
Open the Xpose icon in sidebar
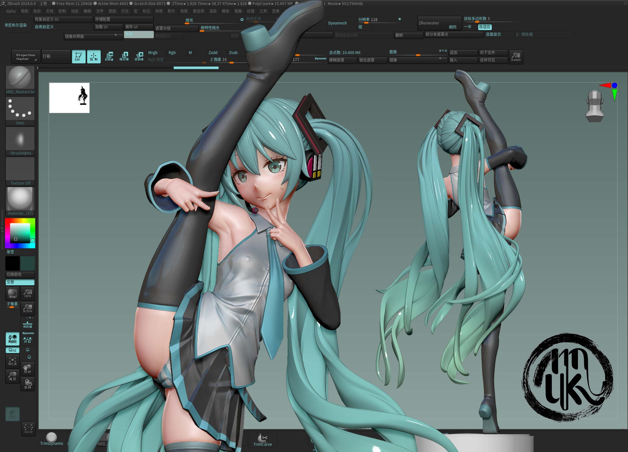[x=28, y=429]
